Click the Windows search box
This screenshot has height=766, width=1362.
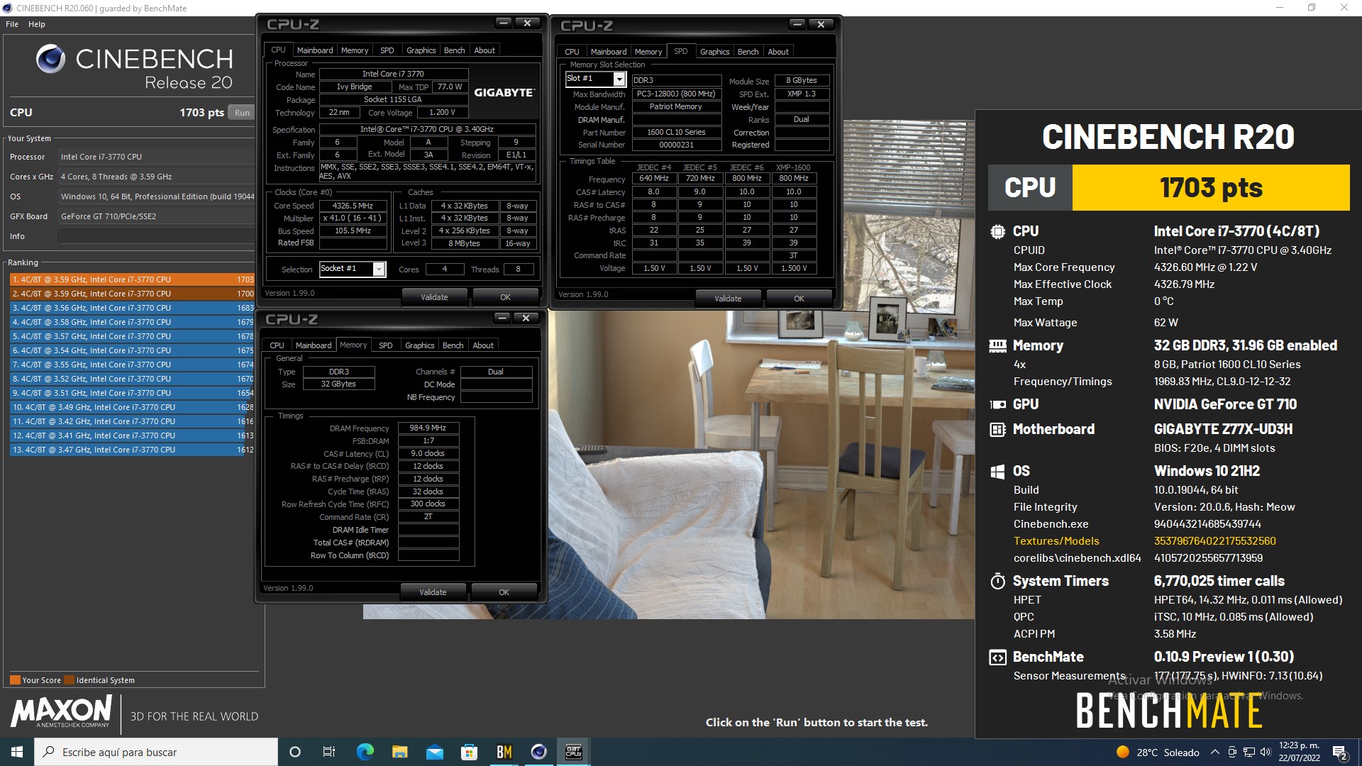[156, 752]
